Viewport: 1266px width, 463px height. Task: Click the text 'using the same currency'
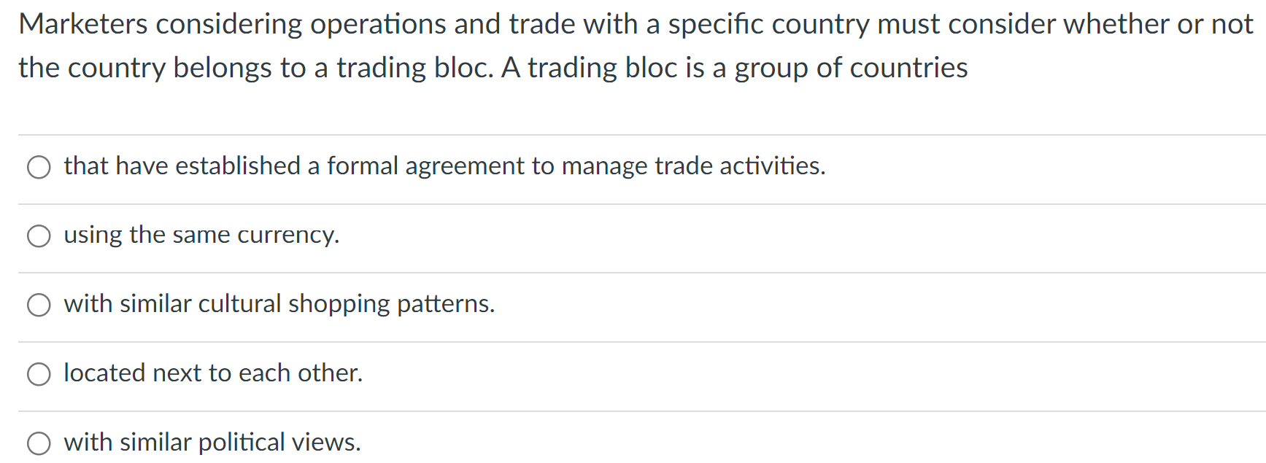coord(201,236)
